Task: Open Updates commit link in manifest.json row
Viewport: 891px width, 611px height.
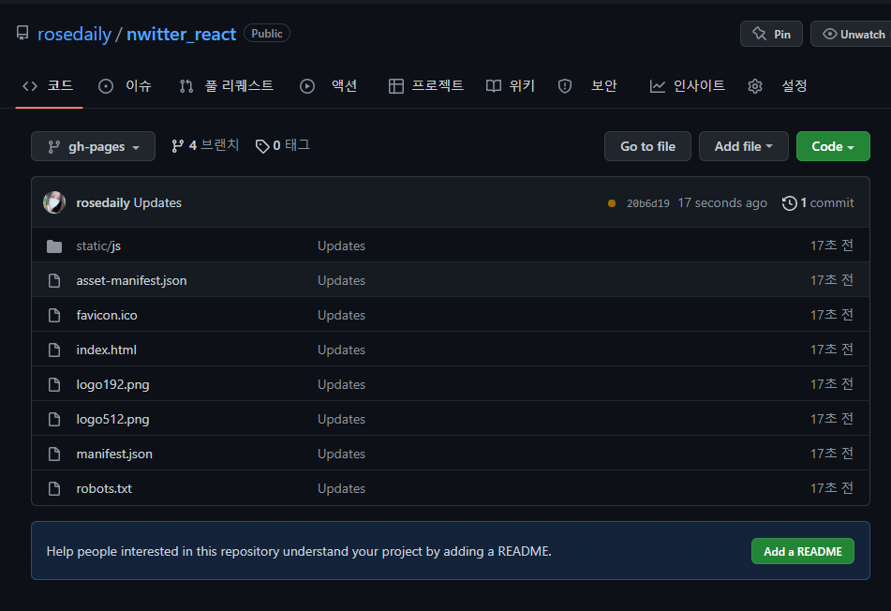Action: tap(341, 455)
